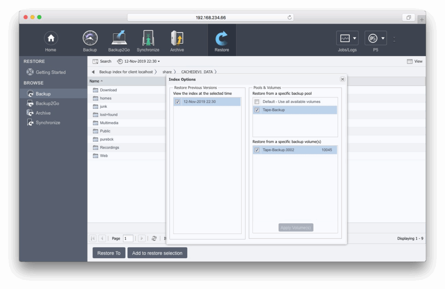Open the P5 dropdown menu
Image resolution: width=445 pixels, height=289 pixels.
point(375,39)
